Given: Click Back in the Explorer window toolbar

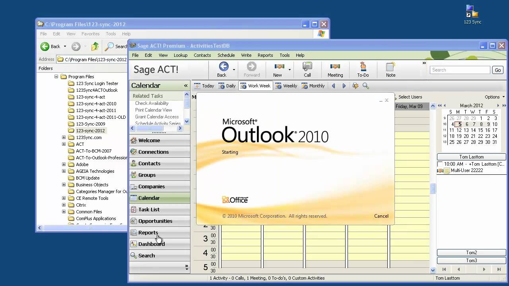Looking at the screenshot, I should [51, 46].
